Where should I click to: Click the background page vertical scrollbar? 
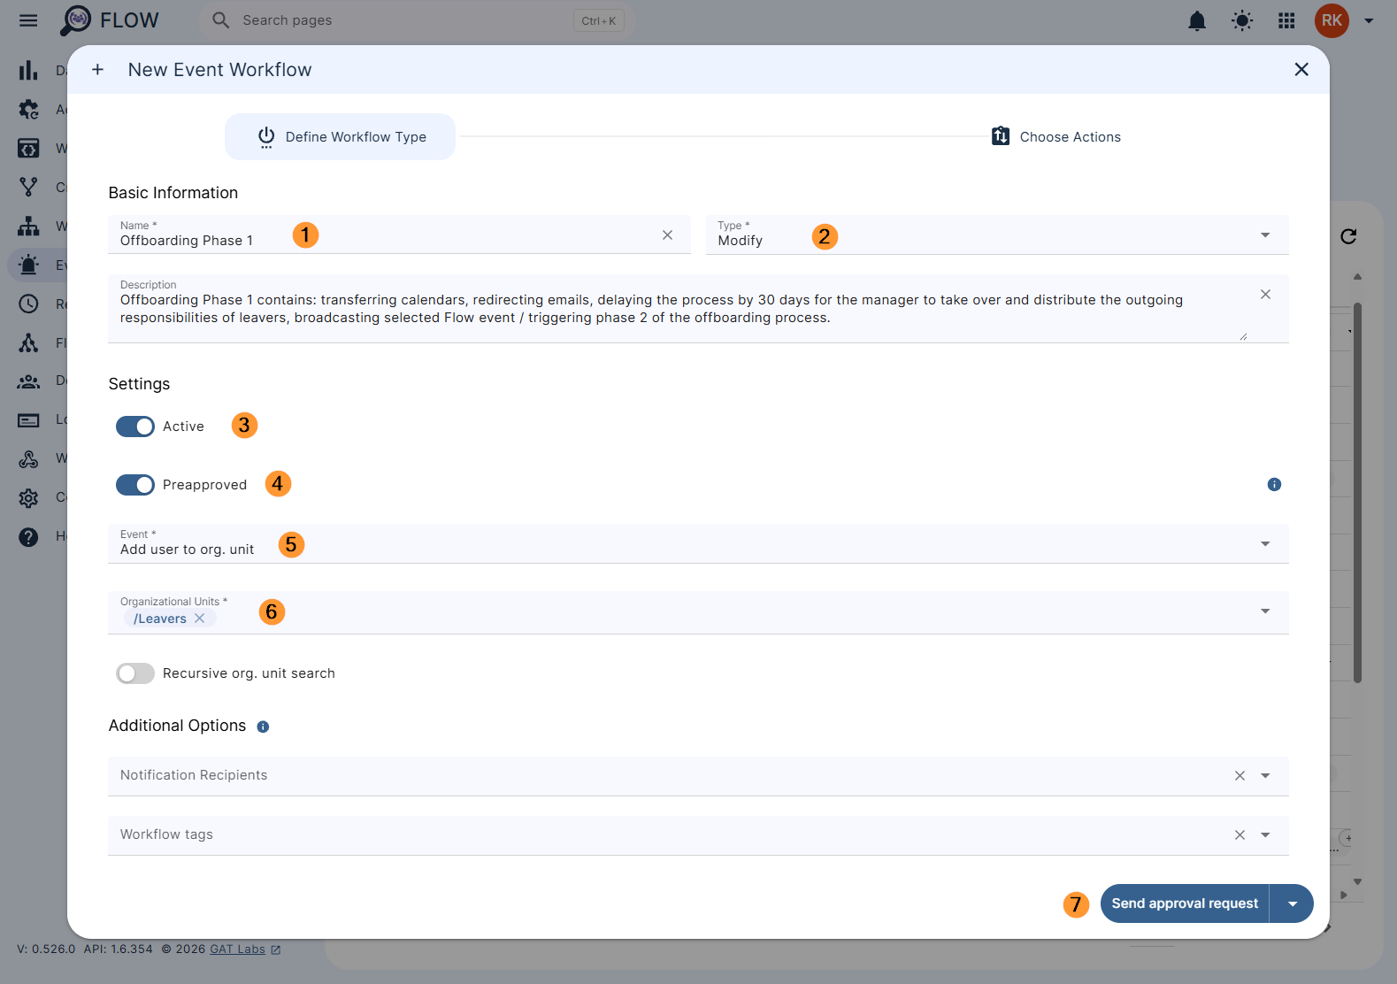pyautogui.click(x=1357, y=491)
